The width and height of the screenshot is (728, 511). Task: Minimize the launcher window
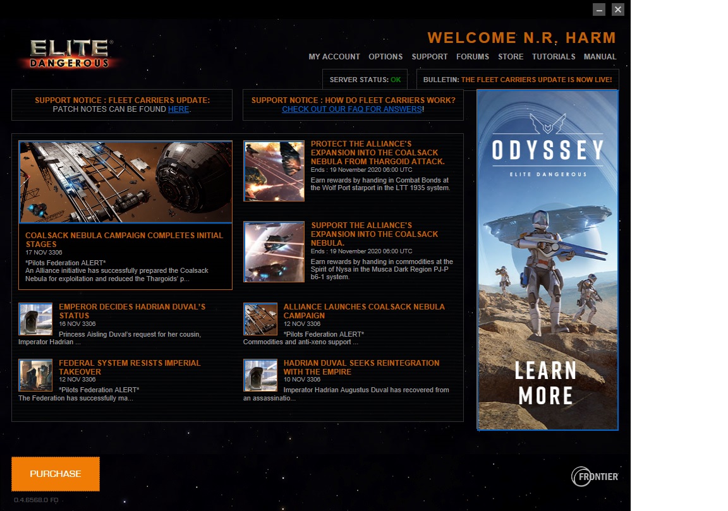point(599,9)
